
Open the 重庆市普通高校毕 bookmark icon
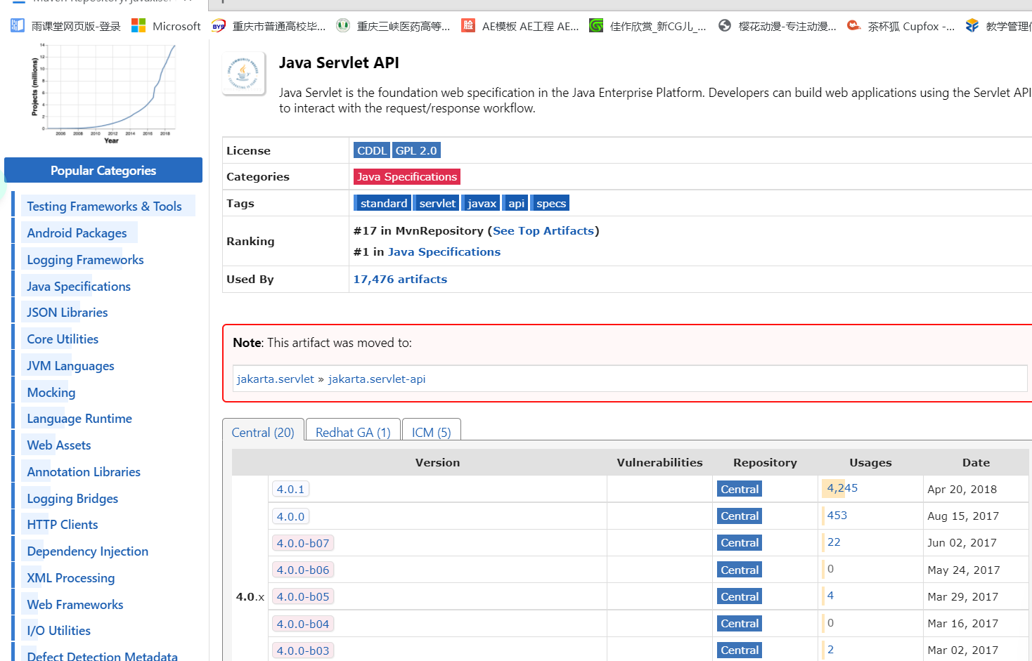[x=219, y=26]
